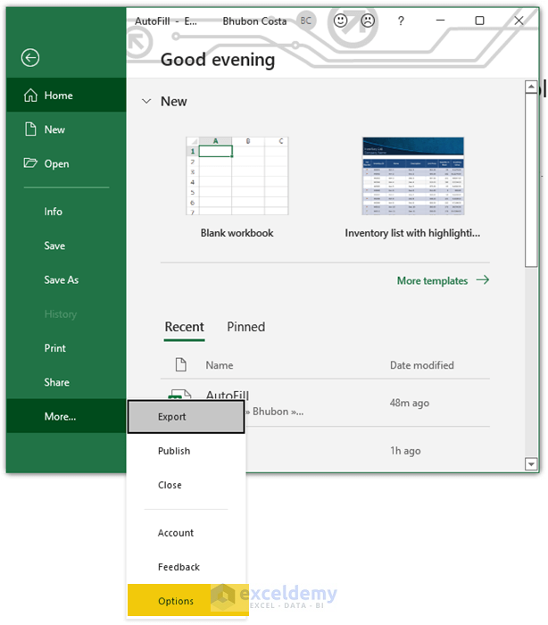The image size is (548, 625).
Task: Click the More templates arrow icon
Action: click(x=483, y=279)
